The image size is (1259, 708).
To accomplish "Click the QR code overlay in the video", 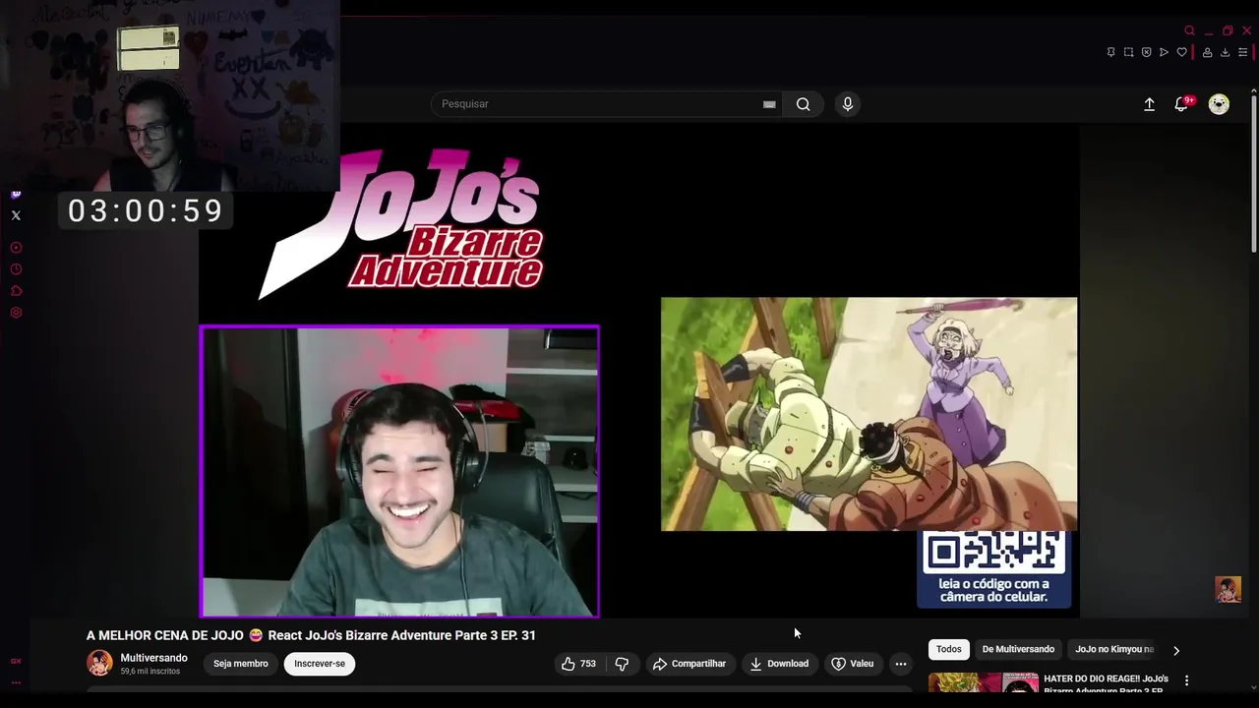I will point(993,568).
